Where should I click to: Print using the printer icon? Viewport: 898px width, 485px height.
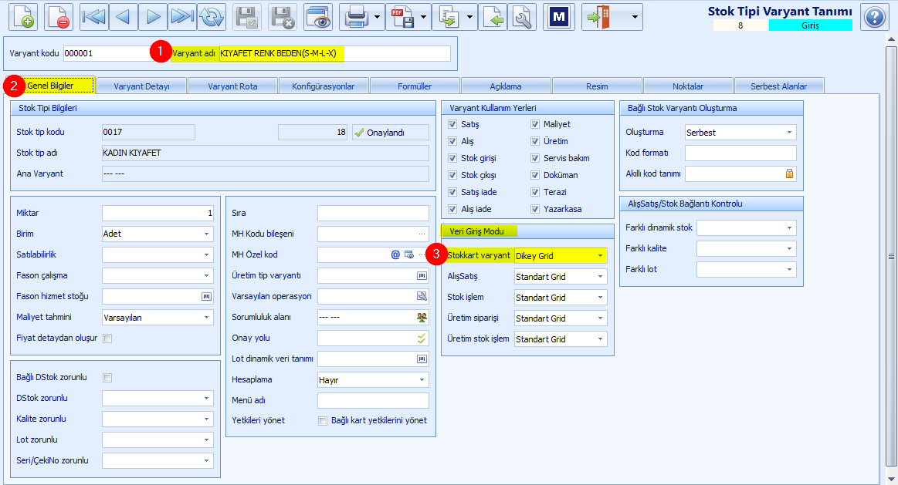tap(358, 17)
